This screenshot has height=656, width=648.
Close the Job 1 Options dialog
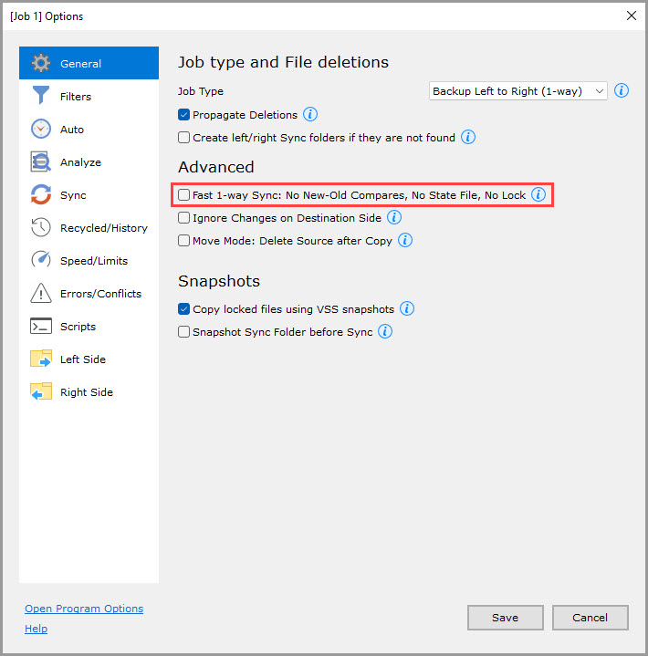pyautogui.click(x=631, y=16)
